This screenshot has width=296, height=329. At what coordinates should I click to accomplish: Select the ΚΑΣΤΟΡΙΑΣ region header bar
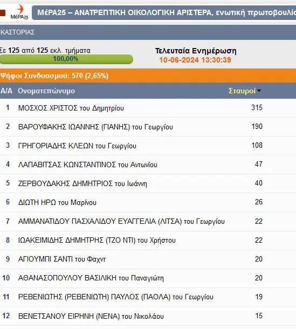click(148, 32)
